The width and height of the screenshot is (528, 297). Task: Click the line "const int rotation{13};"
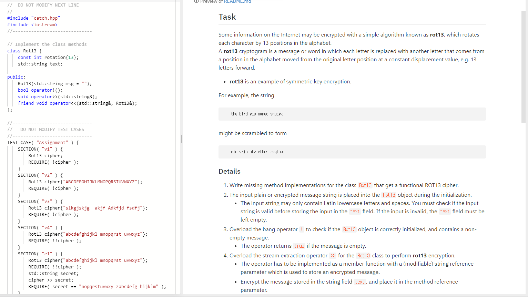click(48, 58)
